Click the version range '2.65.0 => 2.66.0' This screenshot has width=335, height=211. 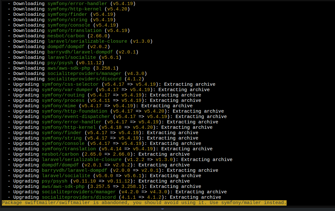(107, 154)
